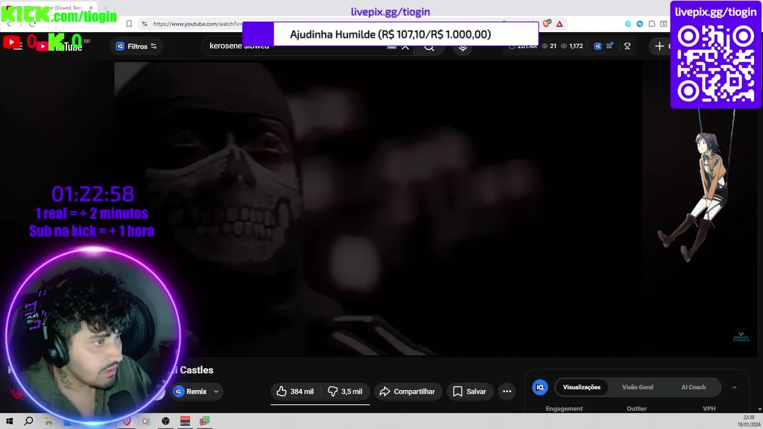The width and height of the screenshot is (763, 429).
Task: Click the YouTube search magnifier button
Action: click(x=429, y=46)
